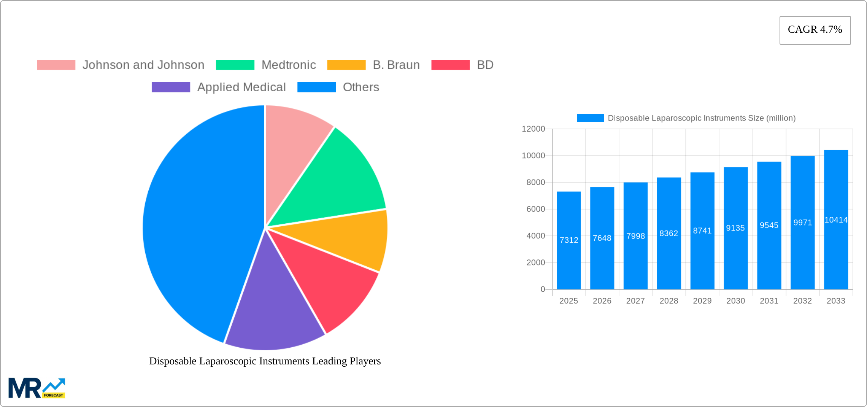Toggle the Medtronic legend entry
Image resolution: width=867 pixels, height=407 pixels.
click(x=289, y=65)
